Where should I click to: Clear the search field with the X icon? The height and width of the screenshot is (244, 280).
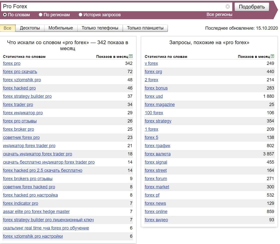pos(228,7)
